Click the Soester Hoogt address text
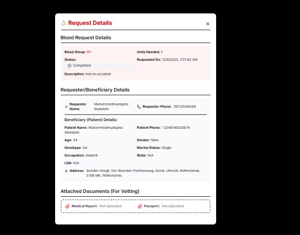The image size is (300, 235). 143,173
